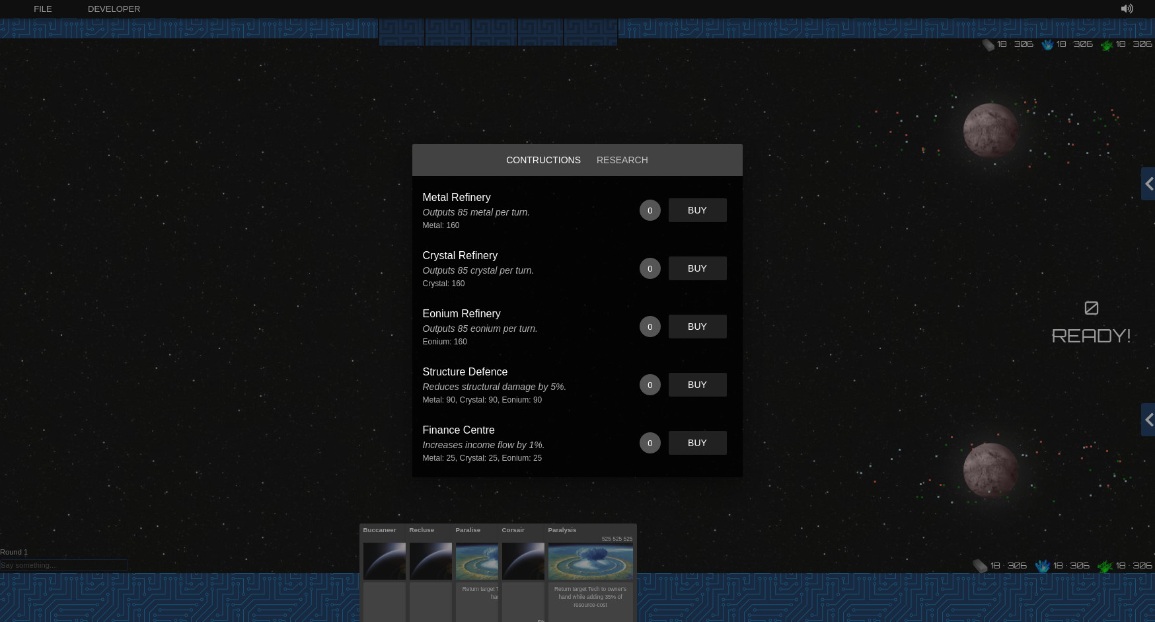Select the upper planet
The width and height of the screenshot is (1155, 622).
(x=990, y=130)
